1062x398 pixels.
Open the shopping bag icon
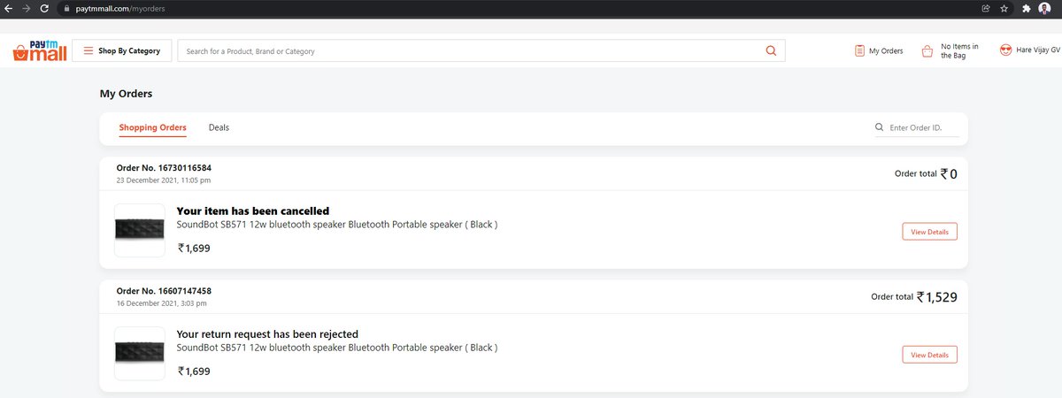point(927,51)
